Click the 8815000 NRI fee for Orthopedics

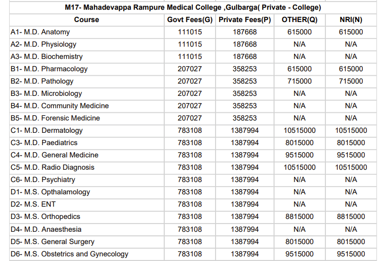pos(351,216)
